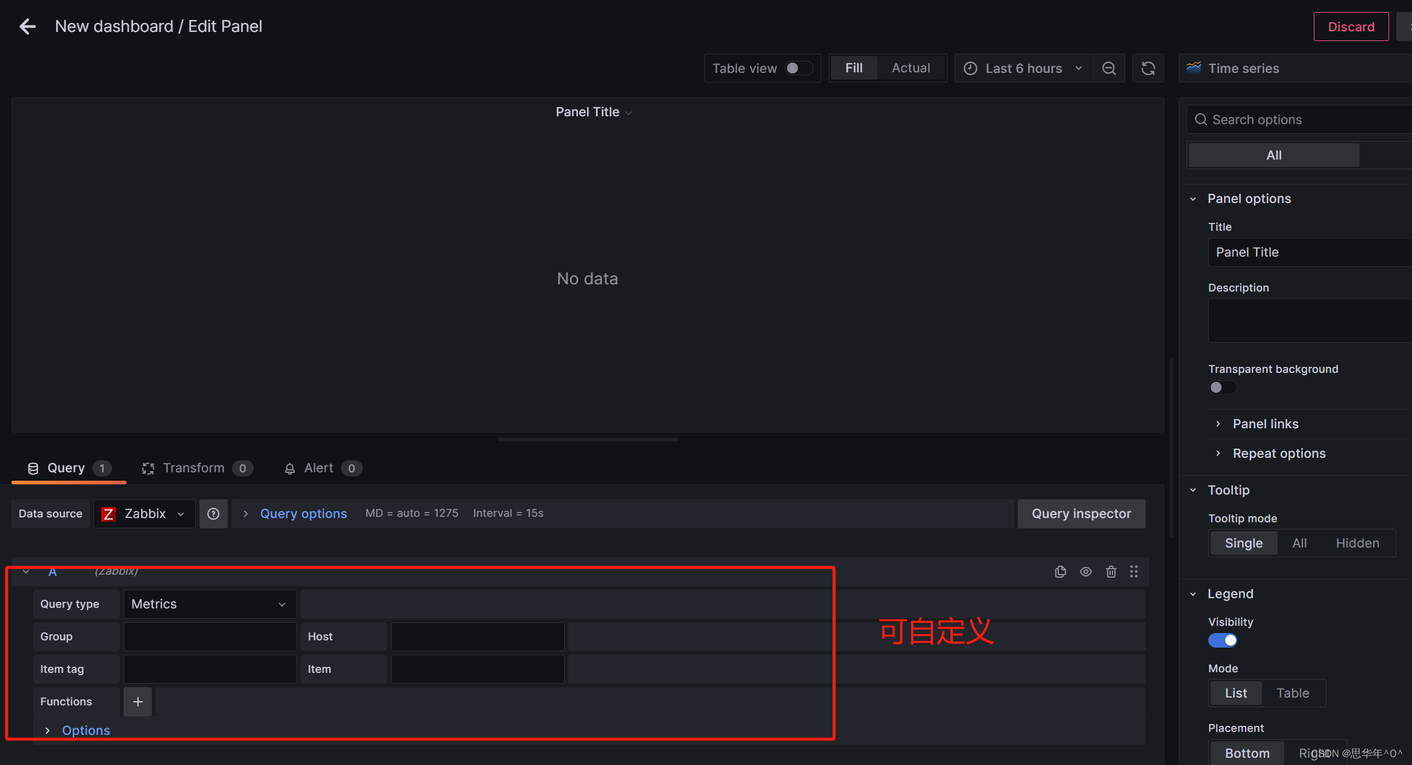
Task: Click the Add function plus icon
Action: pos(137,702)
